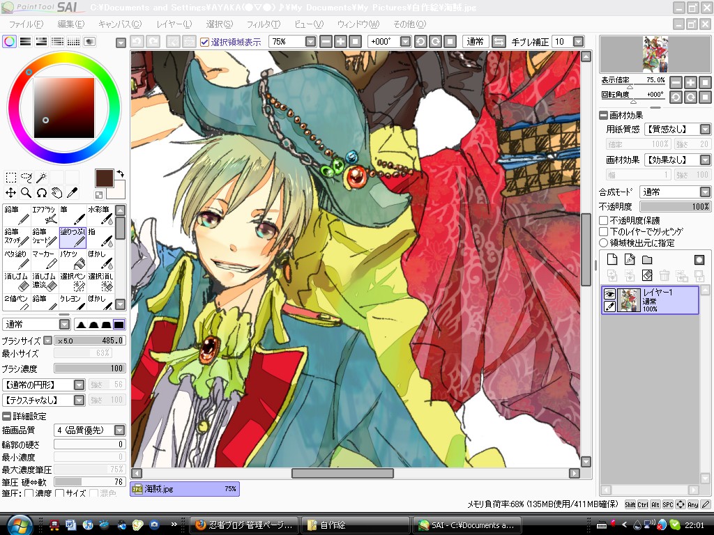Select the ぼかし blur tool beside バケツ

point(100,260)
